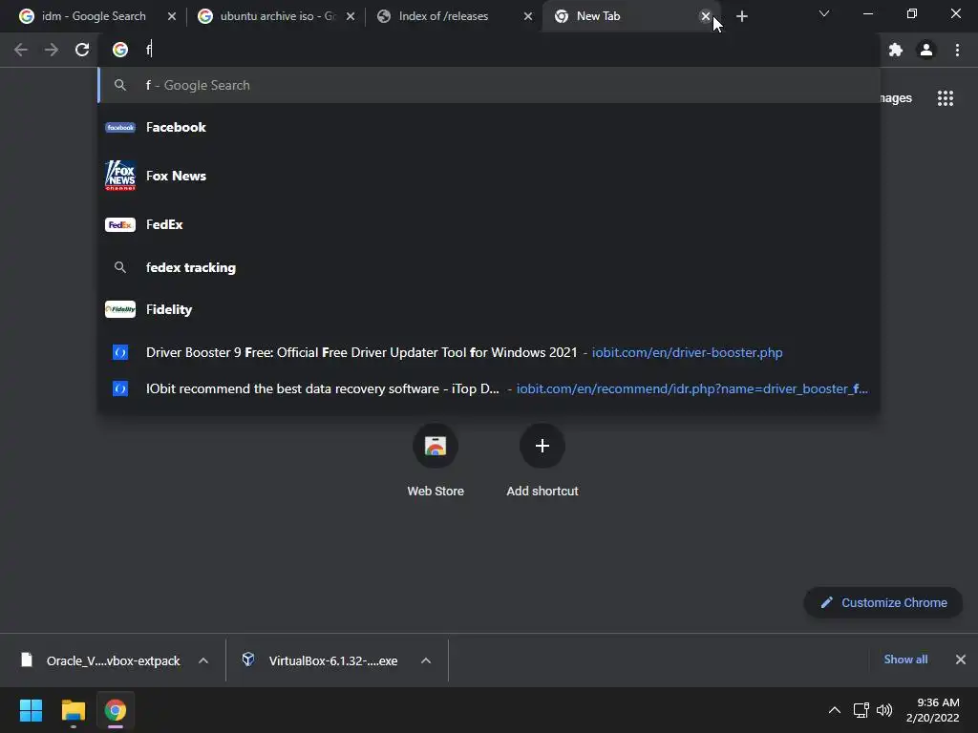The width and height of the screenshot is (978, 733).
Task: Select the 'fedex tracking' search suggestion
Action: point(489,267)
